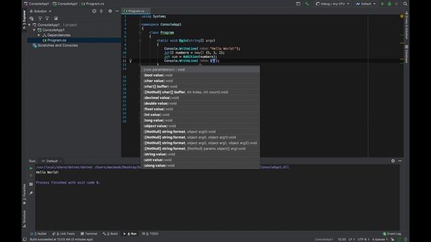Click the lightbulb quick-fix icon on line 12
This screenshot has height=242, width=431.
[x=131, y=61]
